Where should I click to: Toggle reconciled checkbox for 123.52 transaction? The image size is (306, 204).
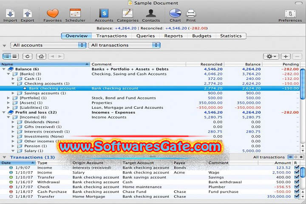point(297,167)
